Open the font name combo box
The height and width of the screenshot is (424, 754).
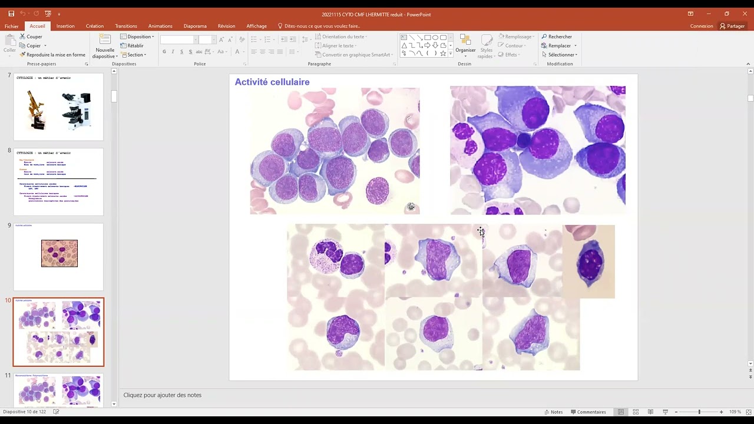coord(179,39)
